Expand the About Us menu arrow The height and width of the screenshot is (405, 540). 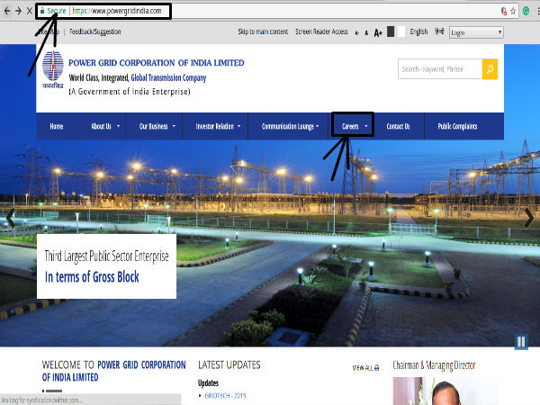click(x=118, y=126)
